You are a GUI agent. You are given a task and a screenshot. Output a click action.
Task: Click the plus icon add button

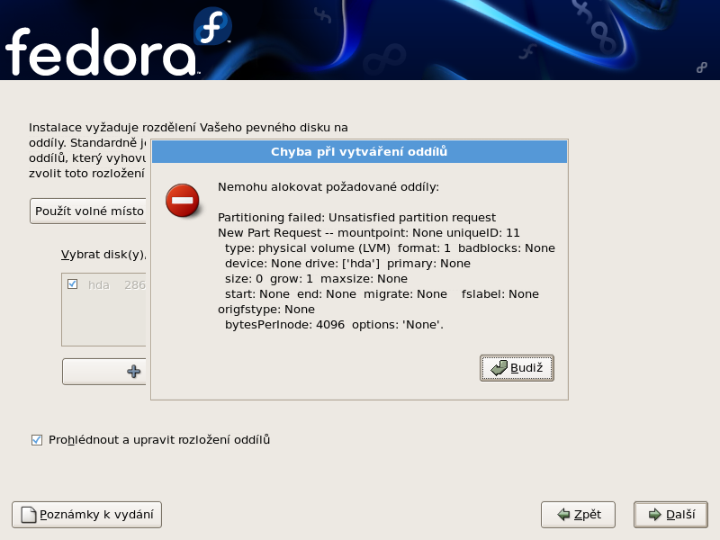(x=134, y=371)
